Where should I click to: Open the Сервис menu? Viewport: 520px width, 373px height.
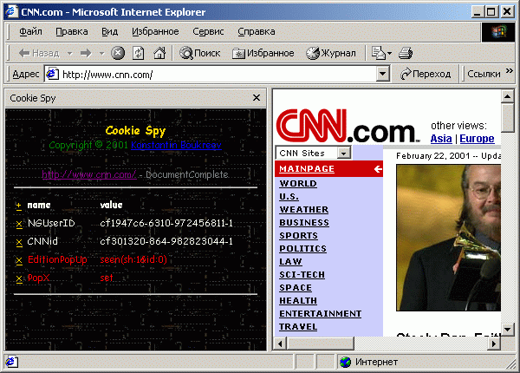click(208, 31)
